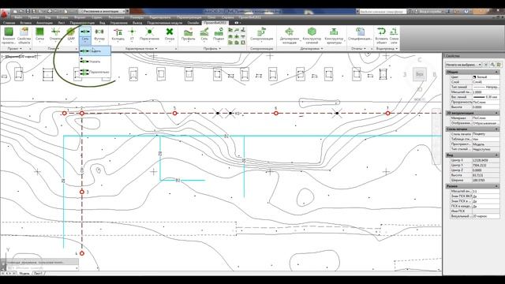Open Деталировка колодцев tool
The width and height of the screenshot is (505, 284).
click(x=290, y=35)
